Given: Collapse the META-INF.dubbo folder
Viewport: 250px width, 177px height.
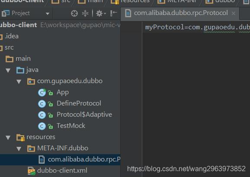Looking at the screenshot, I should coord(19,149).
